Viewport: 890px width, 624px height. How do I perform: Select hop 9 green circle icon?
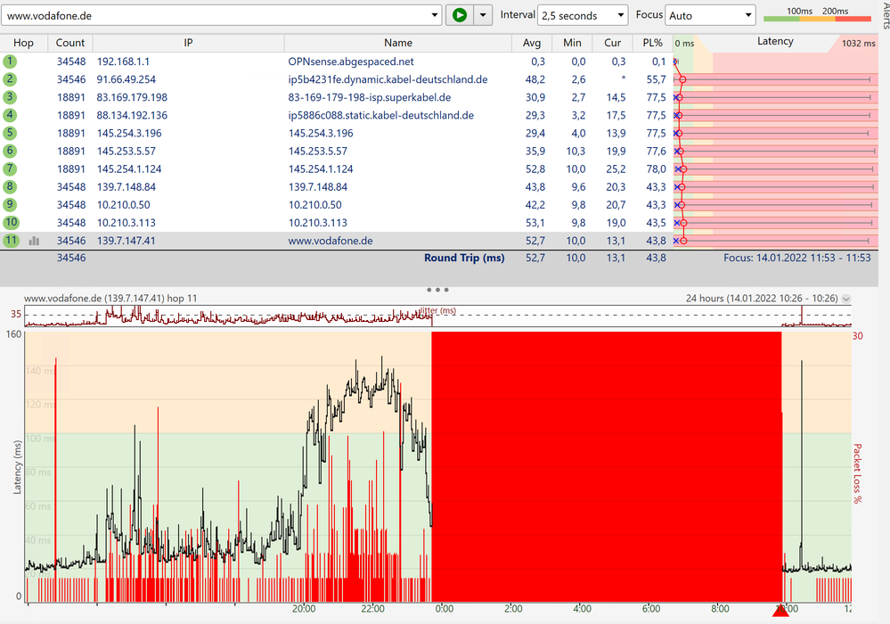click(10, 204)
